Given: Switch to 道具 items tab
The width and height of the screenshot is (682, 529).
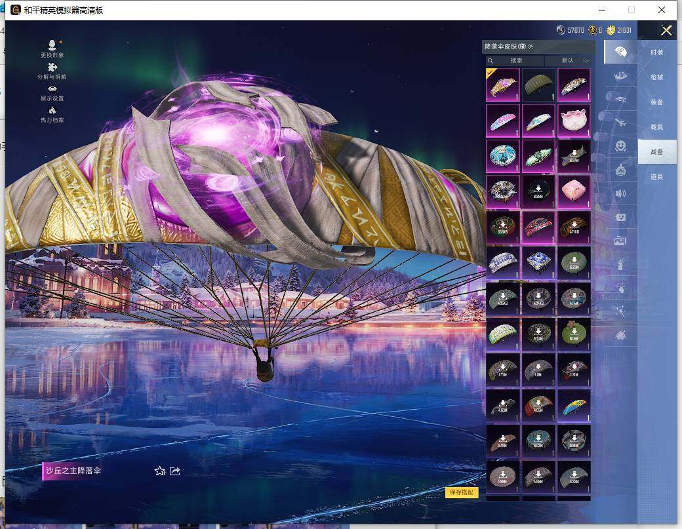Looking at the screenshot, I should pyautogui.click(x=657, y=177).
